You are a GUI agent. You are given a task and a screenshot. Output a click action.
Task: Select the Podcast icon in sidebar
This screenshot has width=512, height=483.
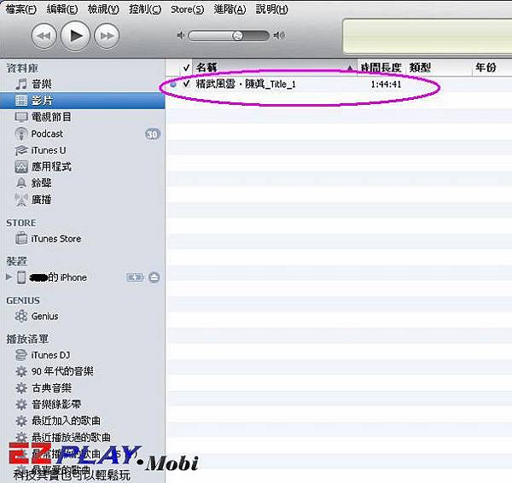(21, 134)
